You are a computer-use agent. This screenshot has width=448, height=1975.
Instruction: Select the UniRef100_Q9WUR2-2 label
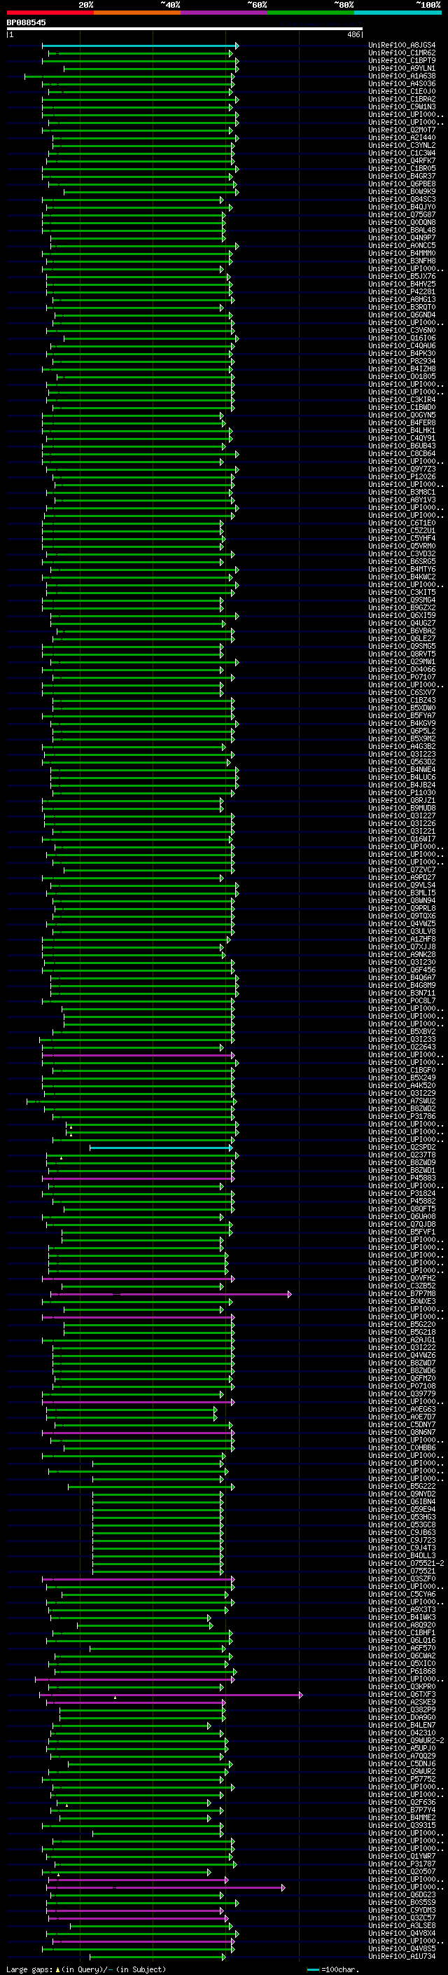click(406, 1741)
